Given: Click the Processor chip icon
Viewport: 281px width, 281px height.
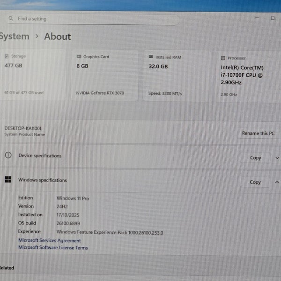Looking at the screenshot, I should coord(223,58).
